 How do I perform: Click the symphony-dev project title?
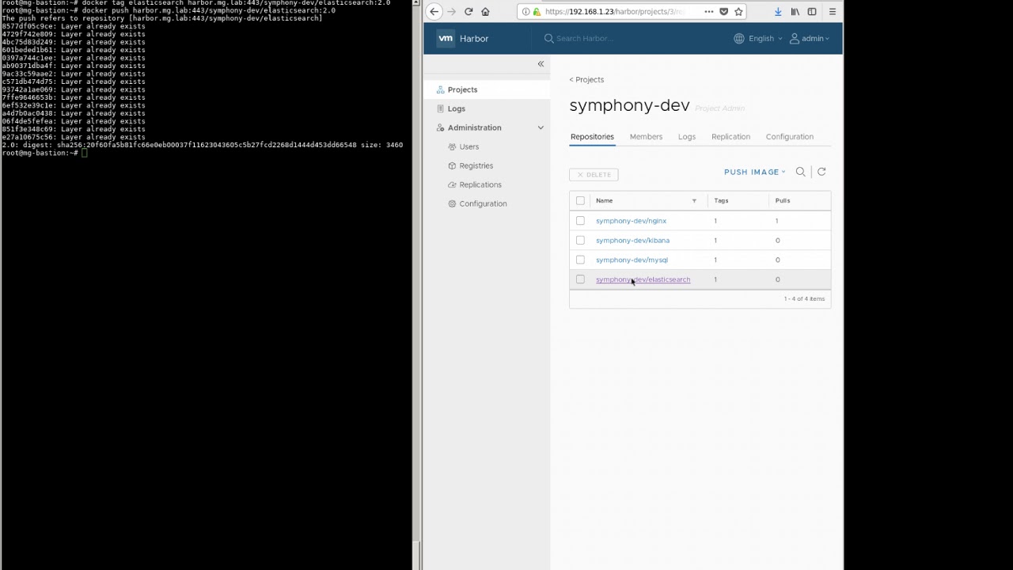[629, 106]
